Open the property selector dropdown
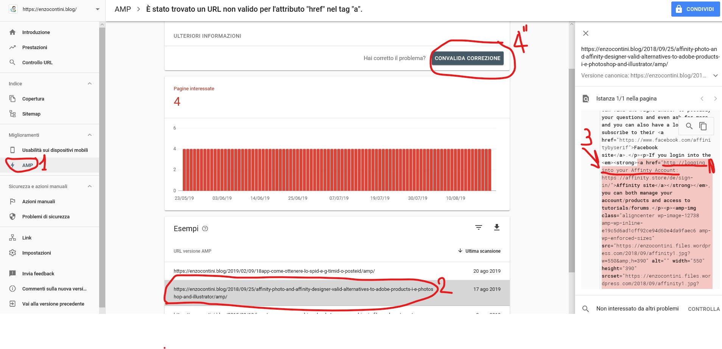This screenshot has width=722, height=349. 98,9
